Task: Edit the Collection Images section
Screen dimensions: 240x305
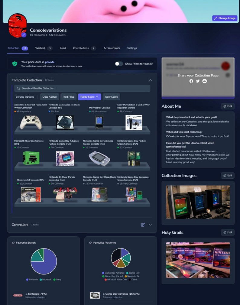Action: point(228,175)
